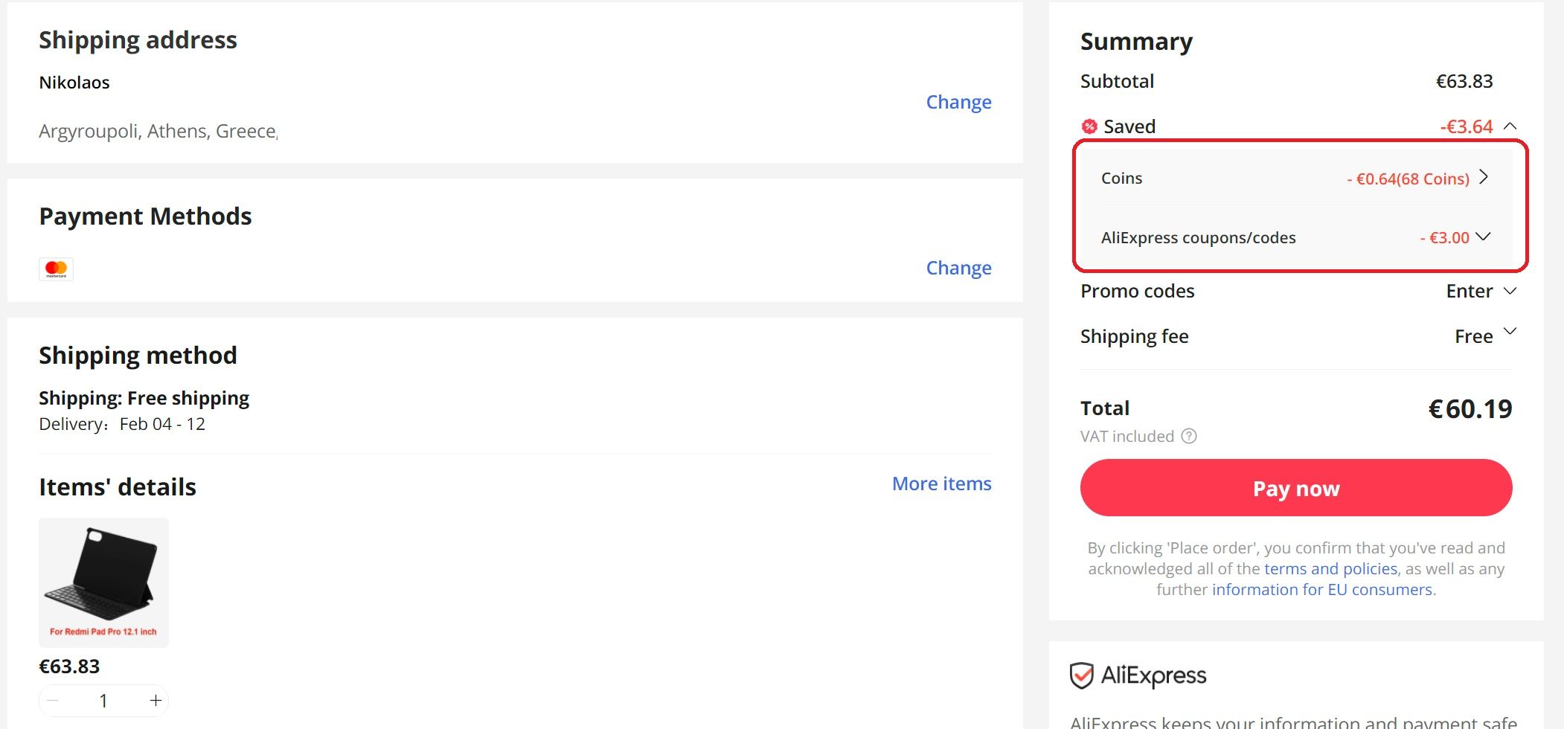Viewport: 1564px width, 729px height.
Task: Click the Shipping: Free shipping text
Action: click(144, 399)
